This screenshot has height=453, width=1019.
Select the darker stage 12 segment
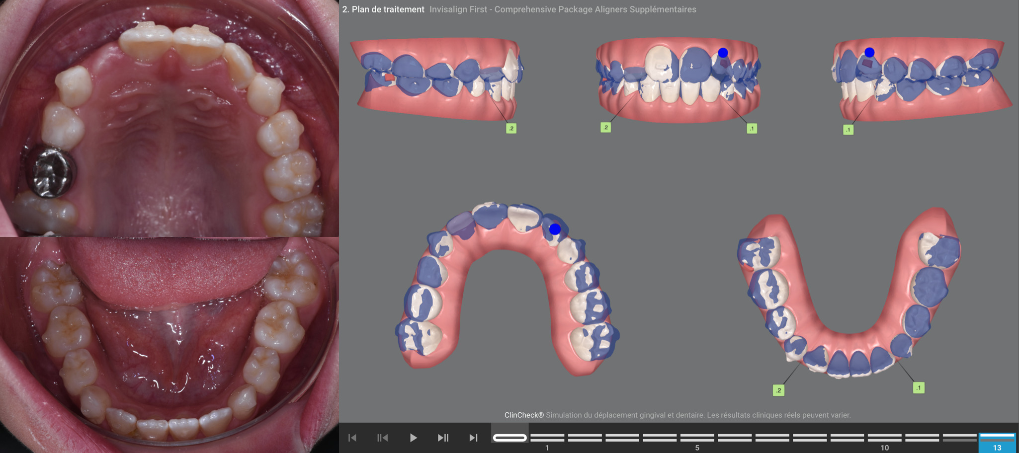click(x=960, y=438)
